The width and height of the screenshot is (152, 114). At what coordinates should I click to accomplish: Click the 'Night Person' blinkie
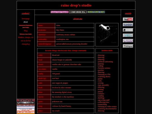[x=26, y=102]
